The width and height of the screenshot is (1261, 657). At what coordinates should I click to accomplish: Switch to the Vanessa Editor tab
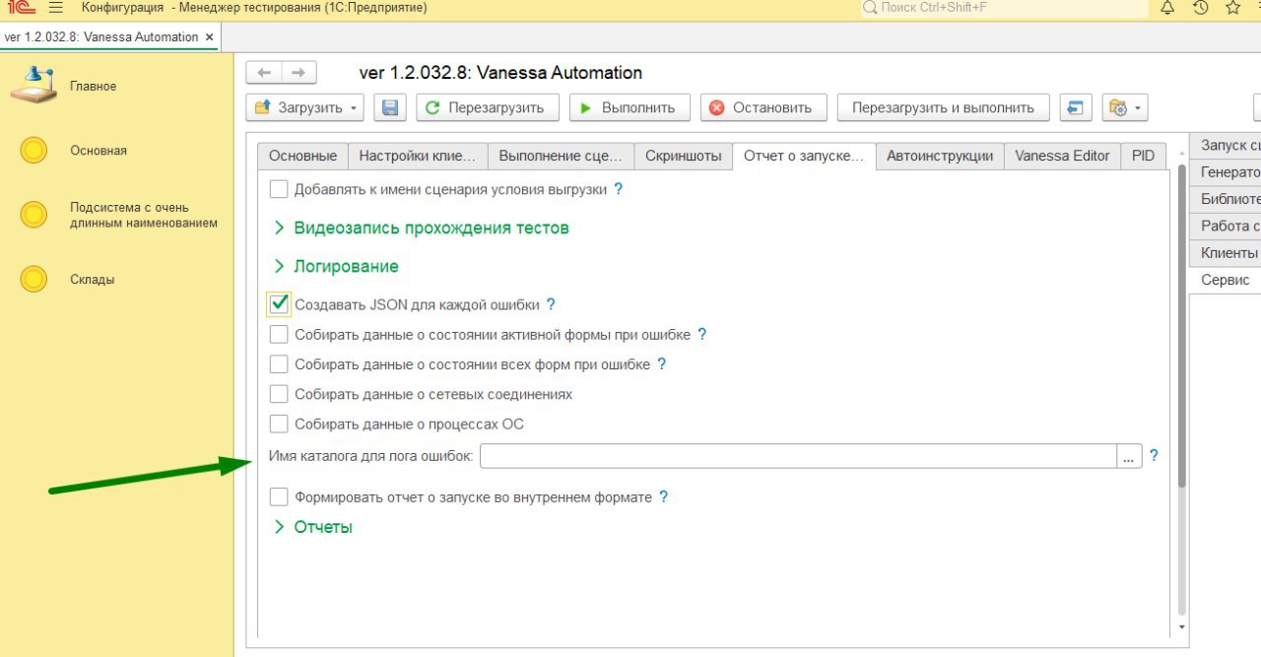(x=1062, y=156)
